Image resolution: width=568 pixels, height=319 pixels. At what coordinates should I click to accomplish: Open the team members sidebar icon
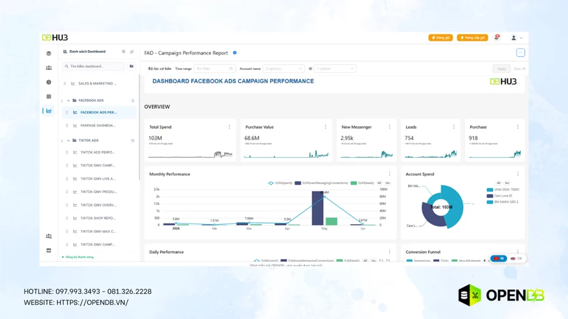coord(48,68)
